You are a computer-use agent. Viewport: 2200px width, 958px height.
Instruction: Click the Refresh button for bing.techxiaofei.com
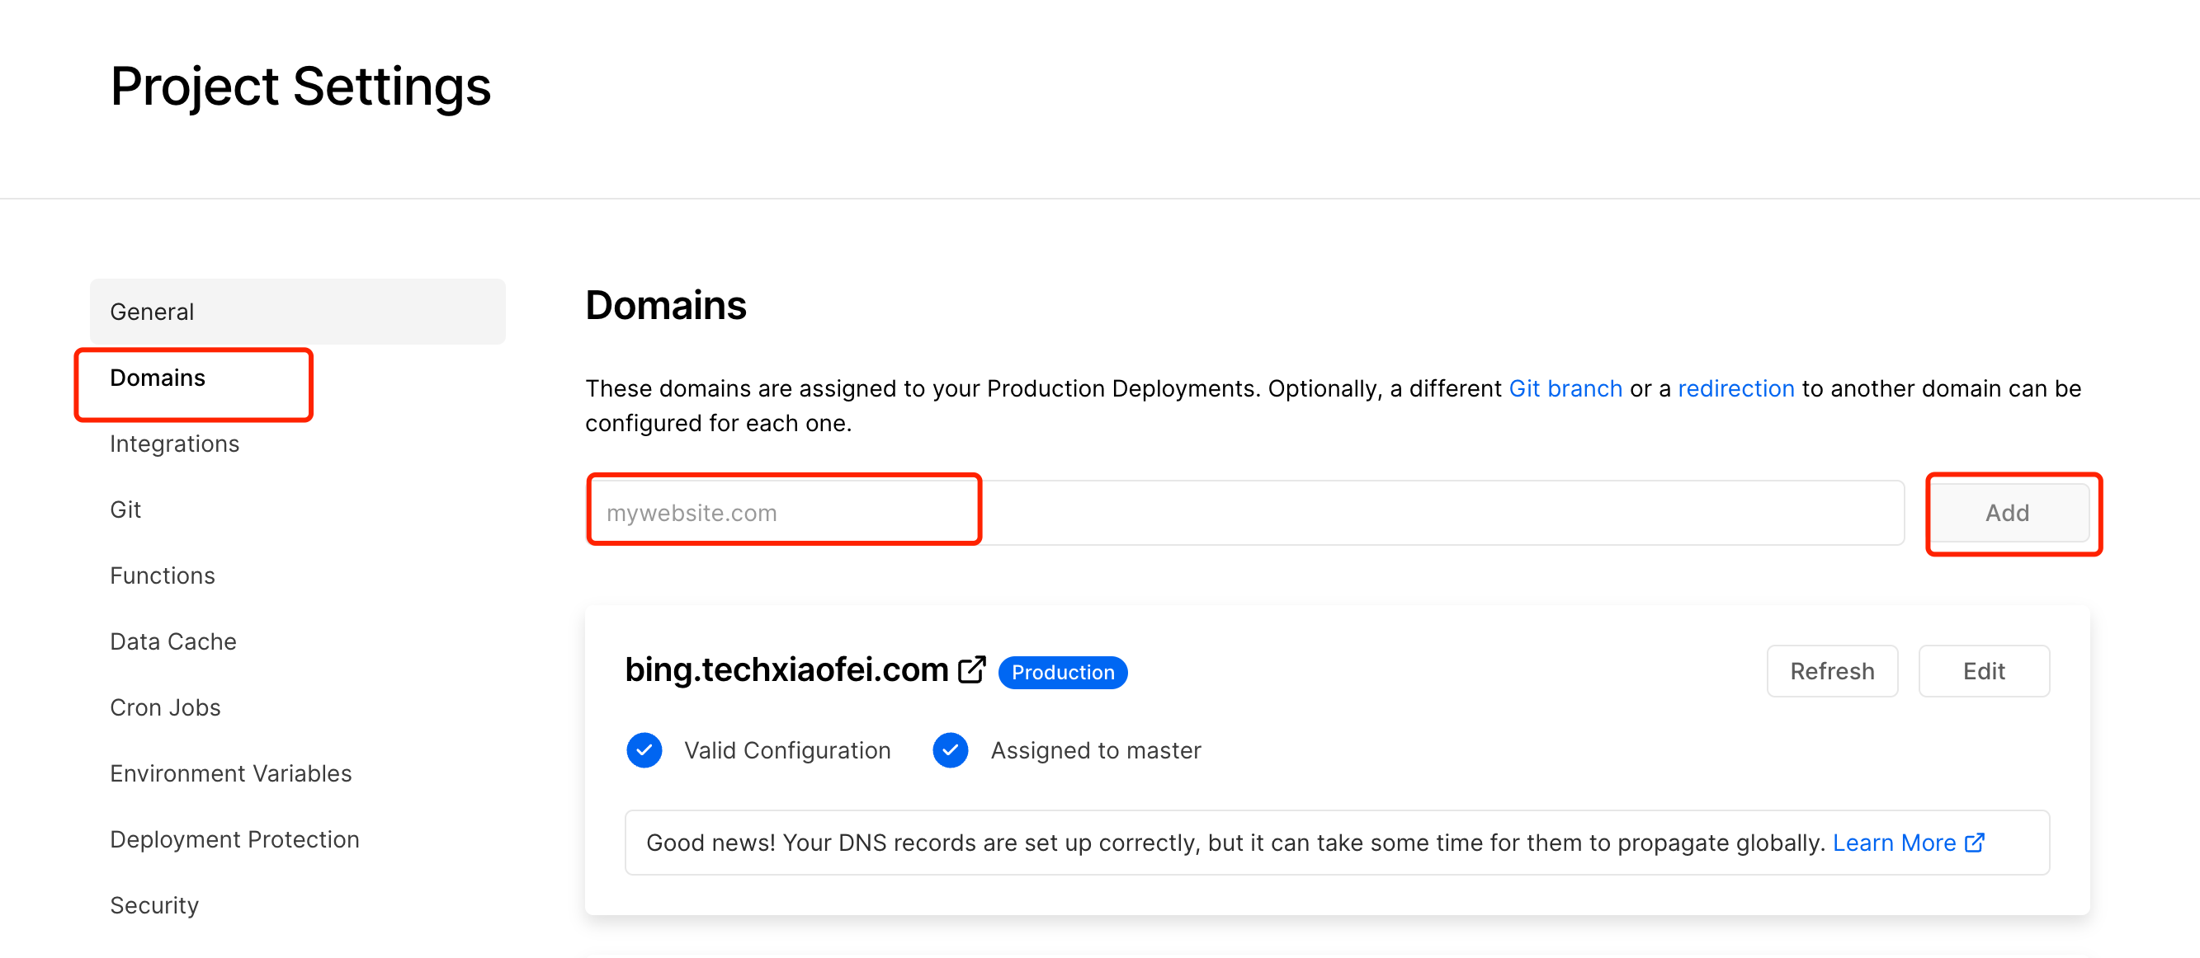point(1831,670)
